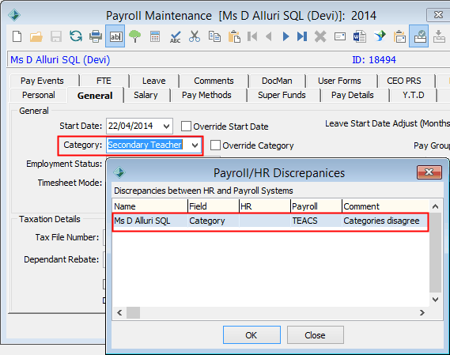450x355 pixels.
Task: Click the Secondary Teacher category text
Action: (x=145, y=145)
